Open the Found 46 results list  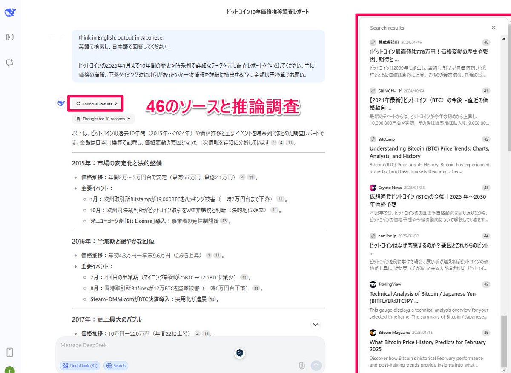[96, 104]
